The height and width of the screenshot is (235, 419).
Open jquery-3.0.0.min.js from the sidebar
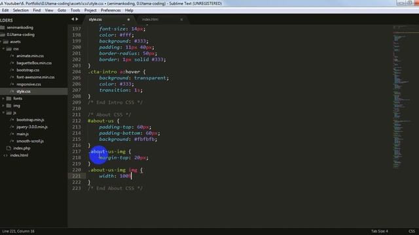coord(32,127)
